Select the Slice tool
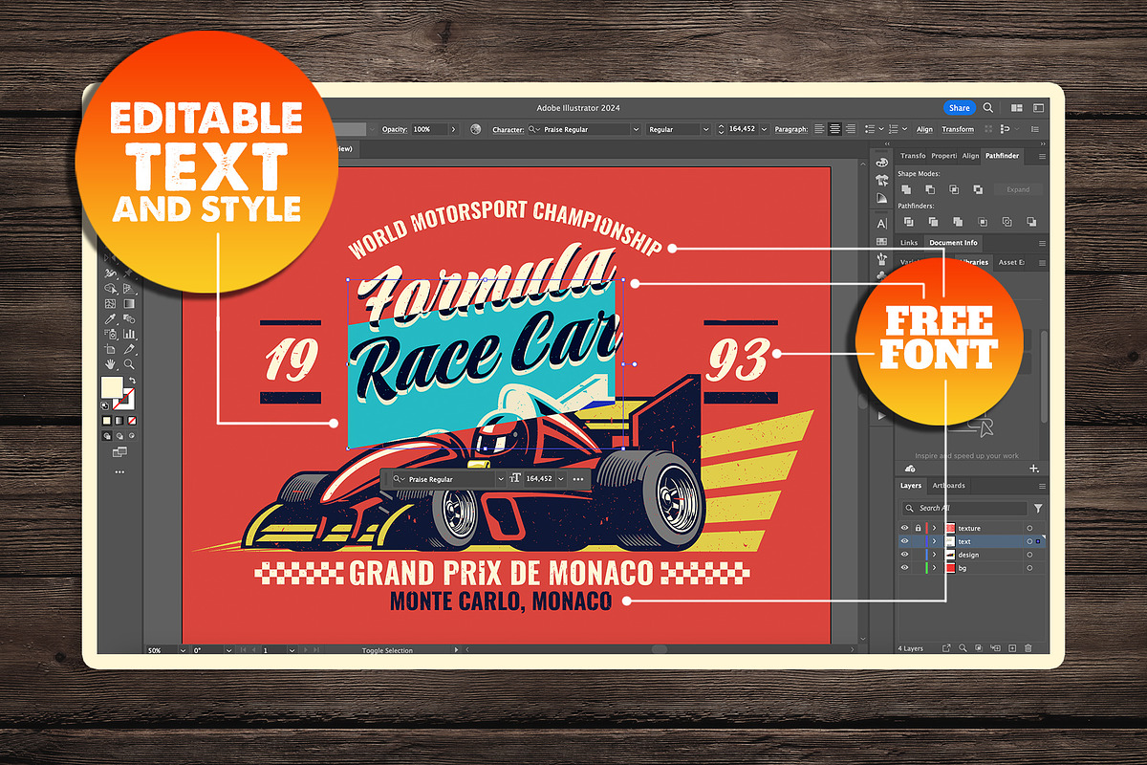The width and height of the screenshot is (1147, 765). click(x=129, y=349)
